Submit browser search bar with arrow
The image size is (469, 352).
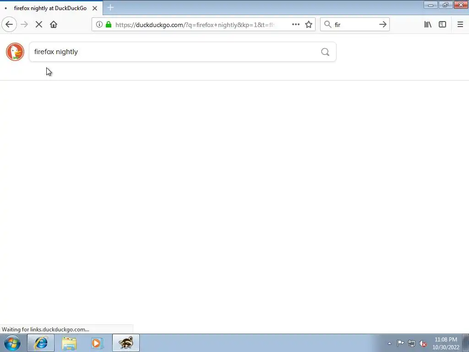tap(383, 25)
